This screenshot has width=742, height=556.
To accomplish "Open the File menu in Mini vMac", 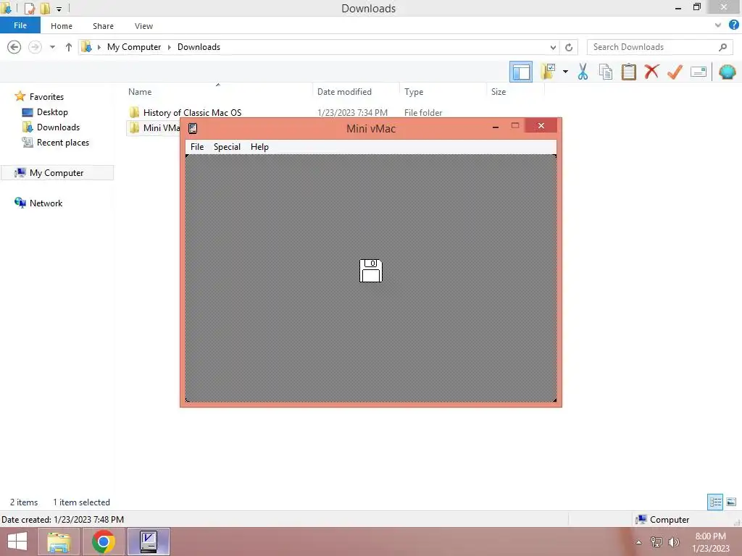I will coord(197,146).
